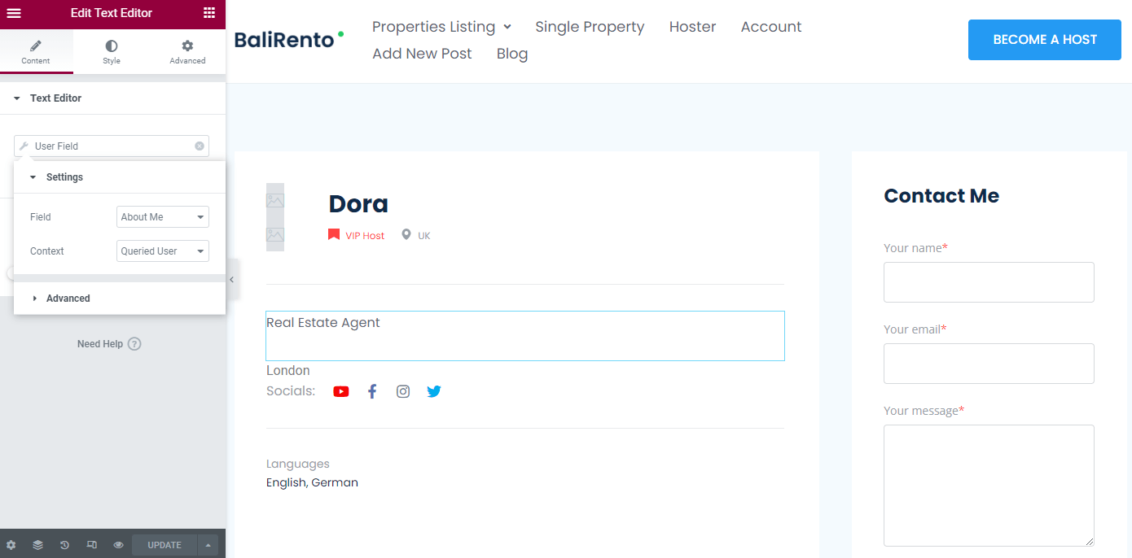Screen dimensions: 1132x558
Task: Toggle Responsive Mode icon
Action: [92, 545]
